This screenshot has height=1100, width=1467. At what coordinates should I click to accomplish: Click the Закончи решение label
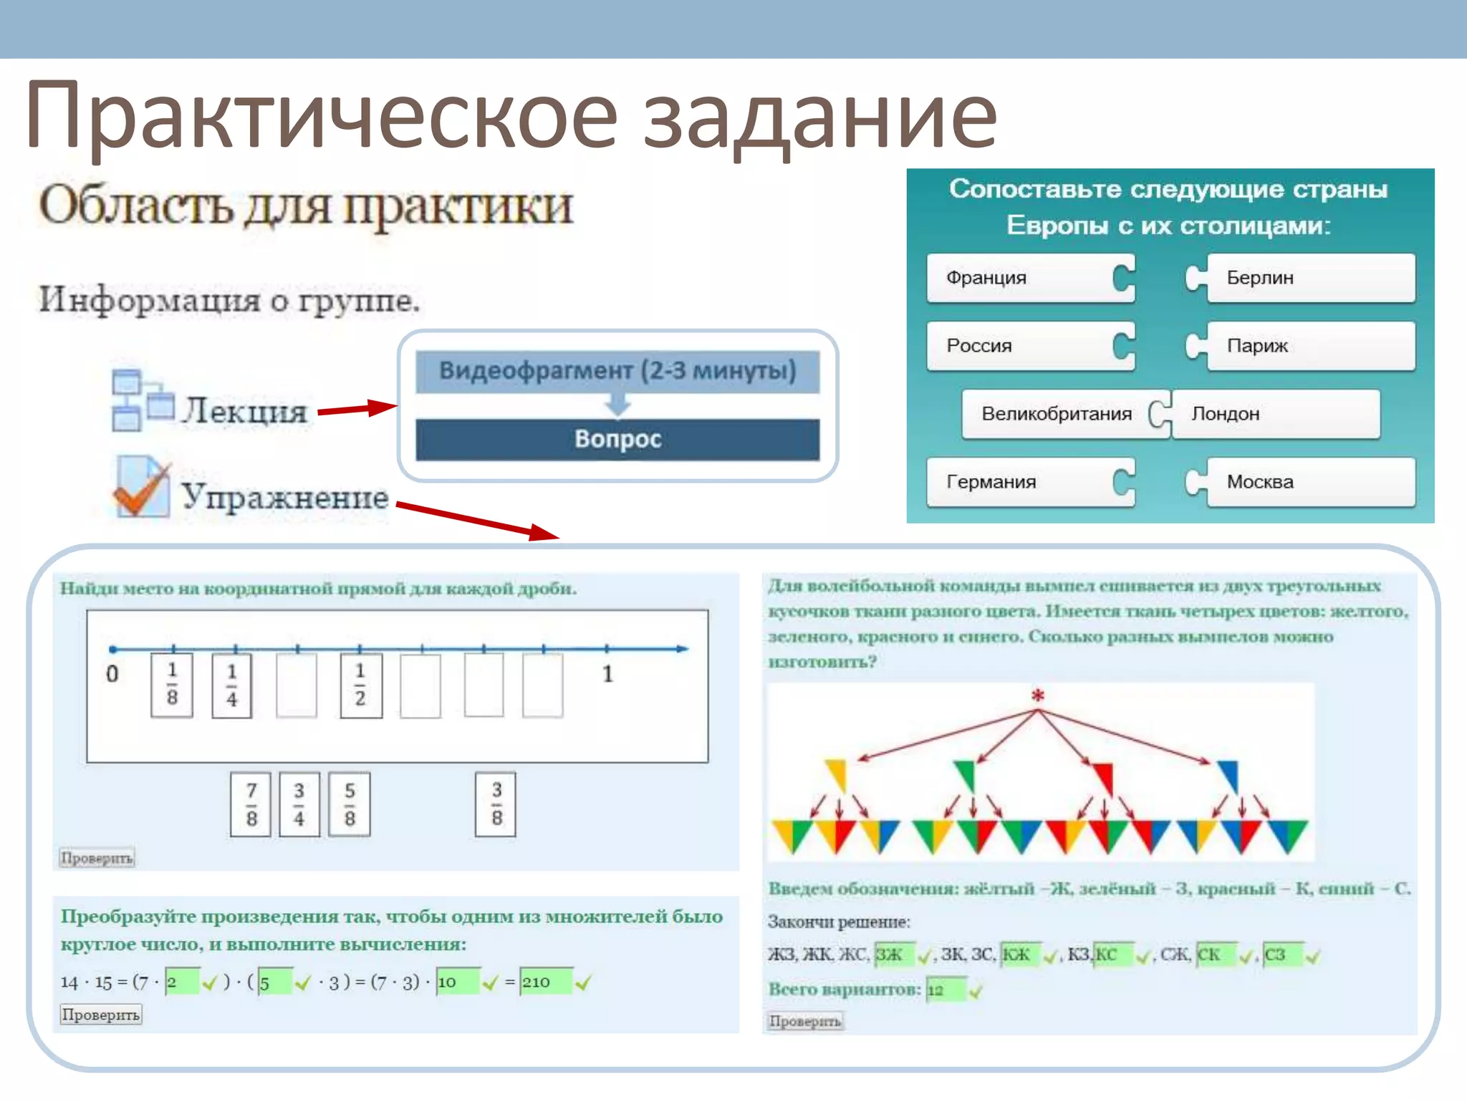[x=839, y=922]
